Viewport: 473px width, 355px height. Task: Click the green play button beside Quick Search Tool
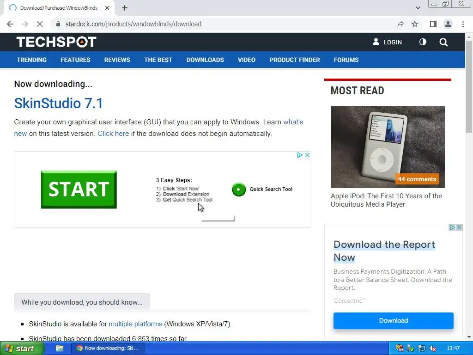point(239,190)
